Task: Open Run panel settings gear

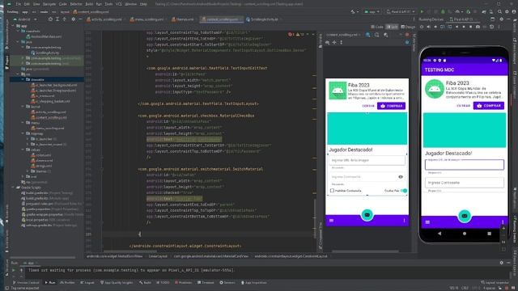Action: tap(502, 263)
